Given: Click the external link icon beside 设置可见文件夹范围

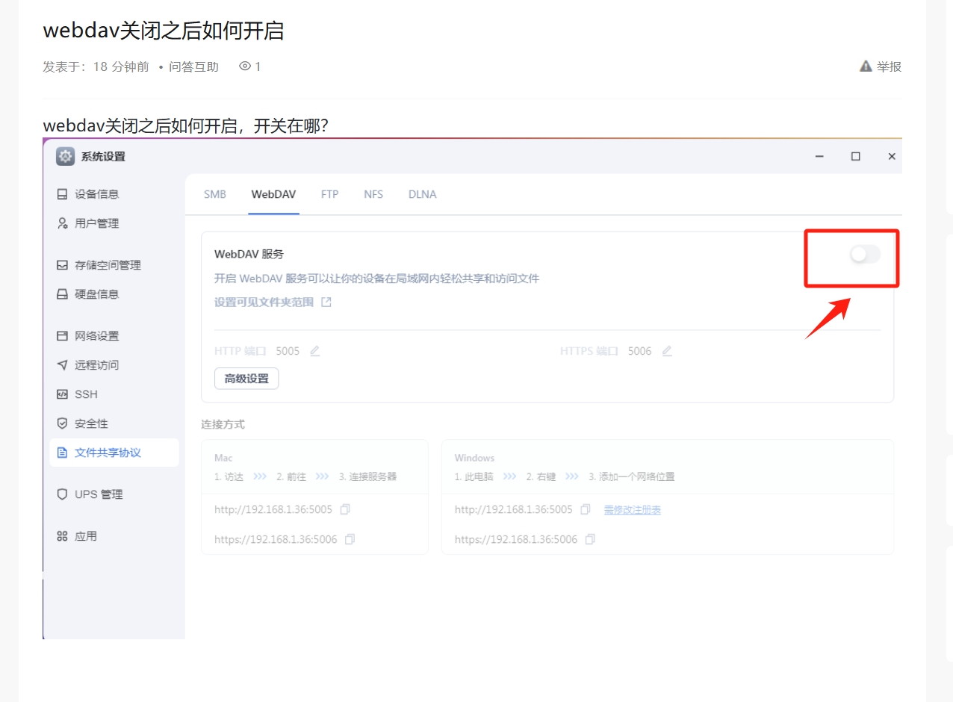Looking at the screenshot, I should tap(326, 302).
